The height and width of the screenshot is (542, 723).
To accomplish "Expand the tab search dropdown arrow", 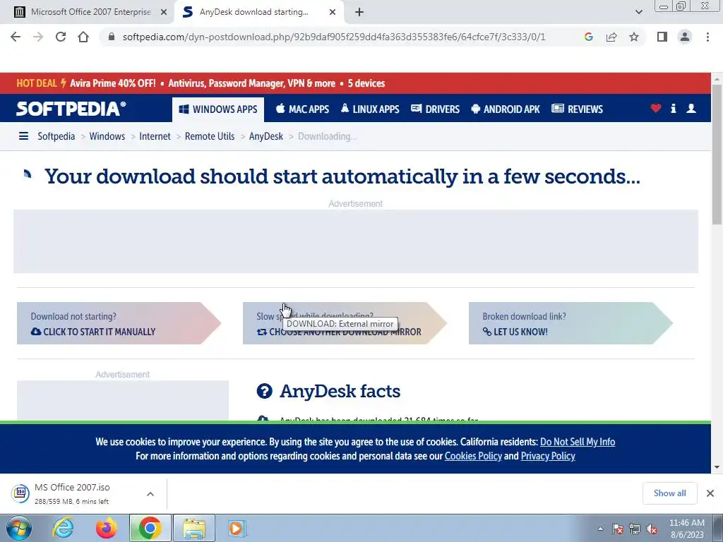I will click(638, 13).
